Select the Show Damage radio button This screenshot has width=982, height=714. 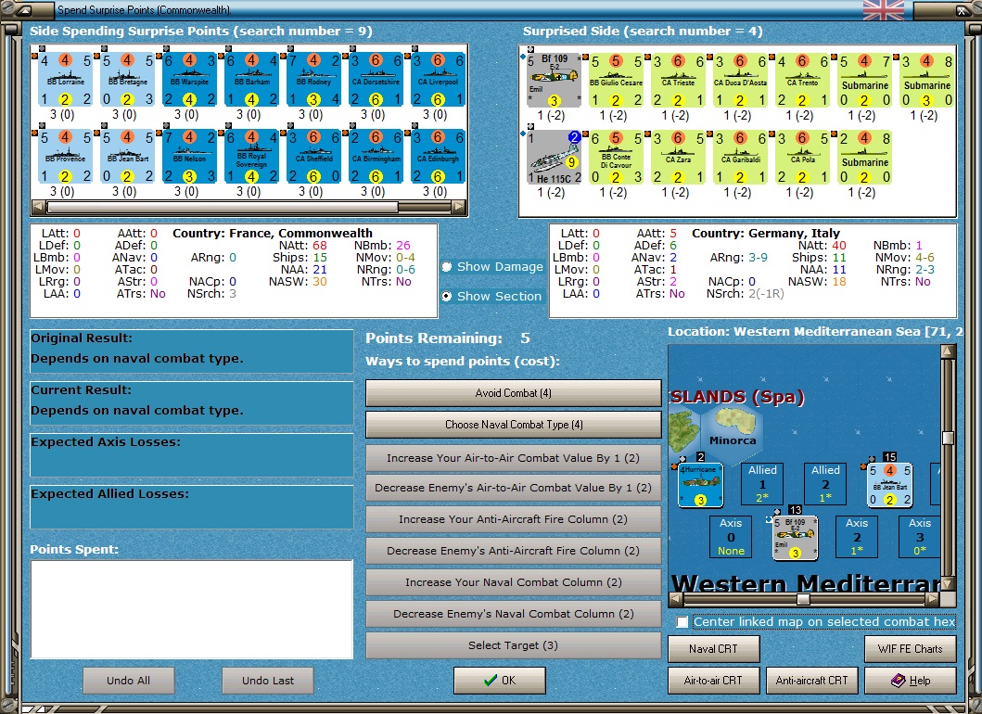click(447, 267)
